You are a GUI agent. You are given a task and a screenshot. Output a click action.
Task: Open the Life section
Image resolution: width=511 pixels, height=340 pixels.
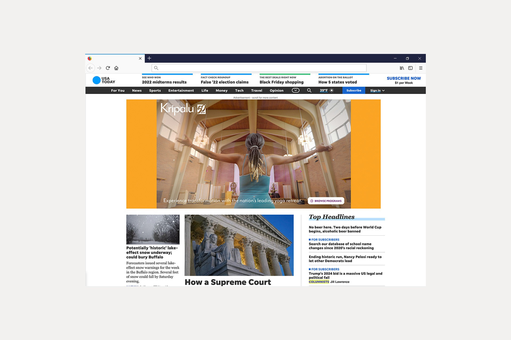[205, 91]
